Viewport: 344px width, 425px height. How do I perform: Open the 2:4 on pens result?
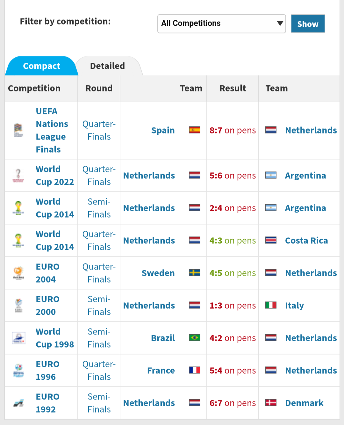pos(233,208)
